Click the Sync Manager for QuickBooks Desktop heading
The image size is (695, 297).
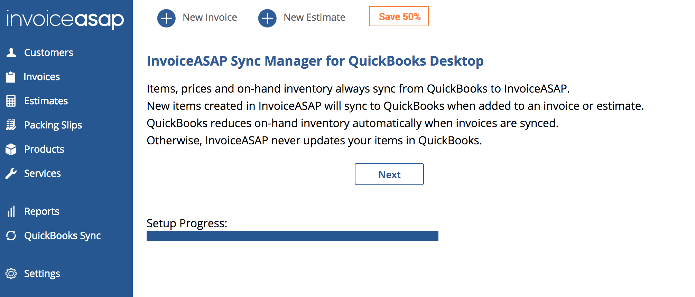[315, 61]
